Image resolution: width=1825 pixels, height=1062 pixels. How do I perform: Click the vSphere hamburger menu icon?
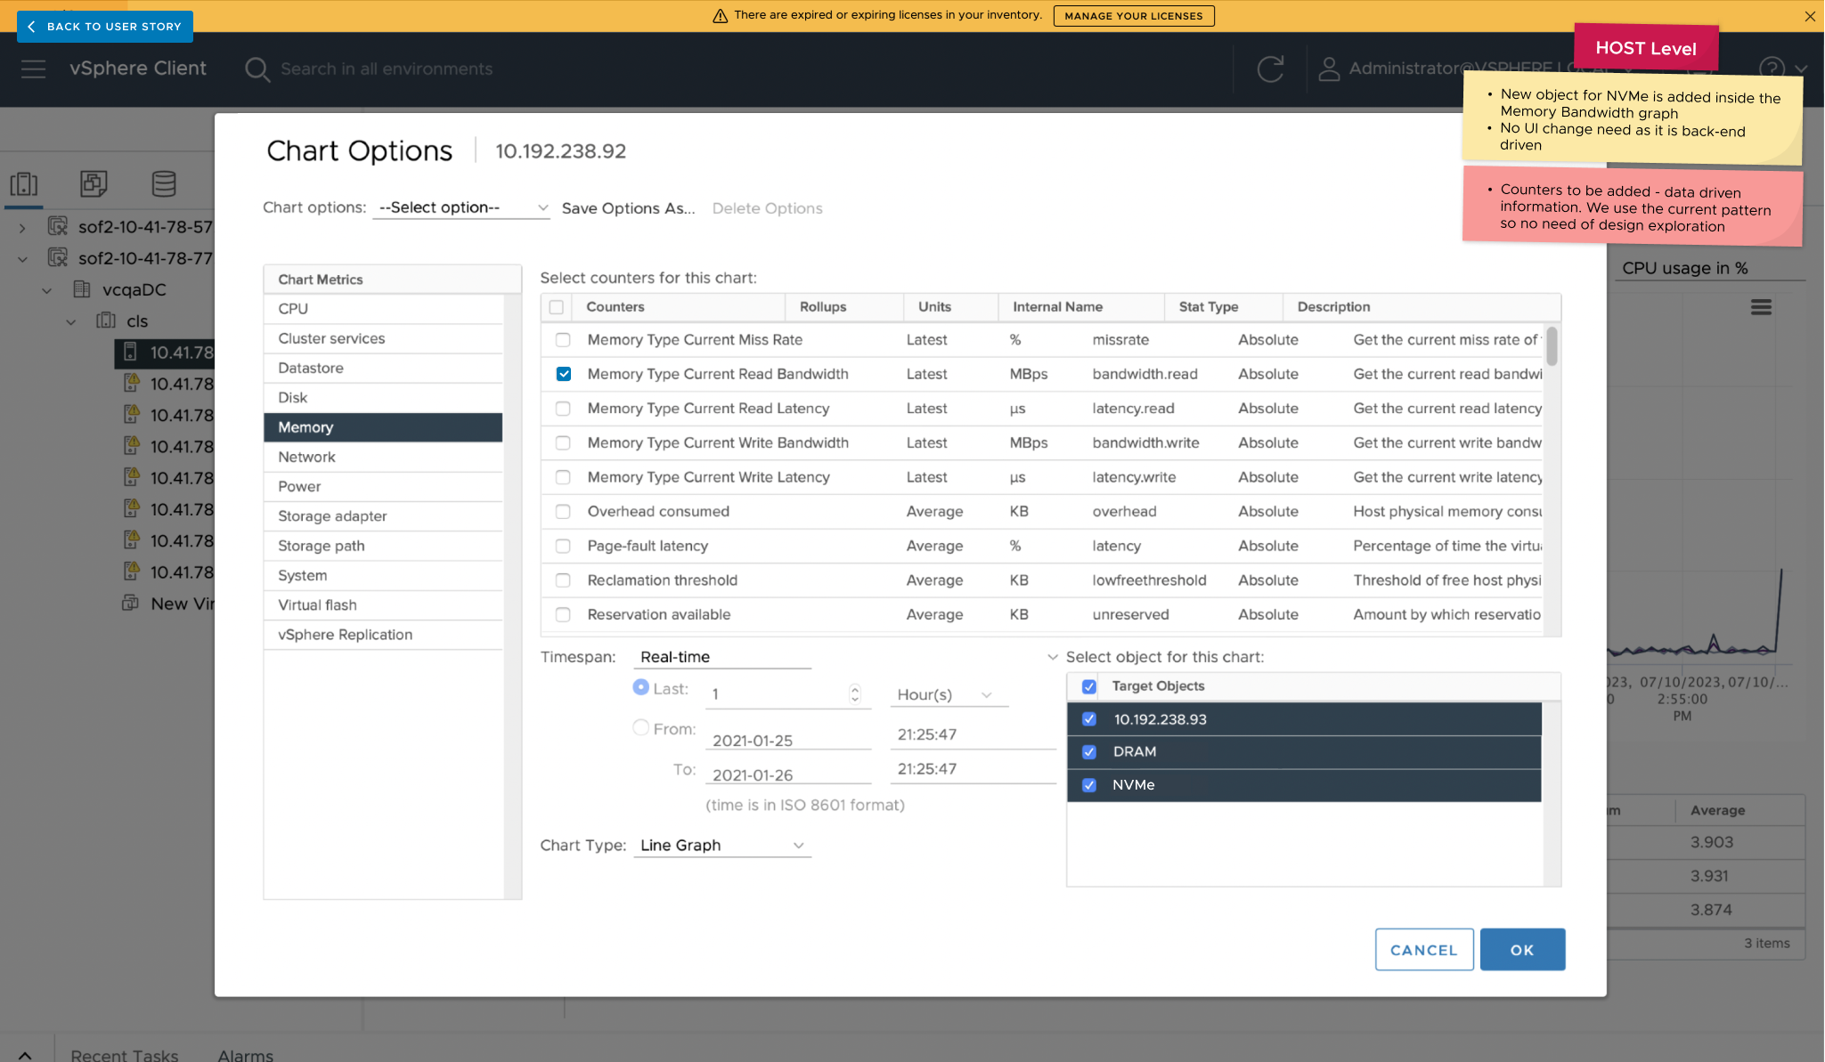(x=33, y=69)
